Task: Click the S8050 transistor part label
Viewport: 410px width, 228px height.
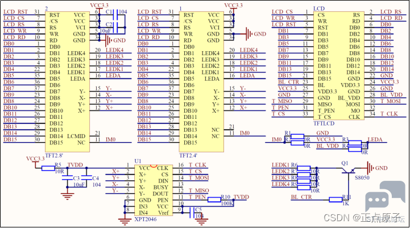Action: pyautogui.click(x=362, y=178)
